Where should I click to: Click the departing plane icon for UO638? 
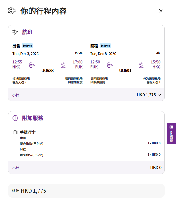point(32,65)
